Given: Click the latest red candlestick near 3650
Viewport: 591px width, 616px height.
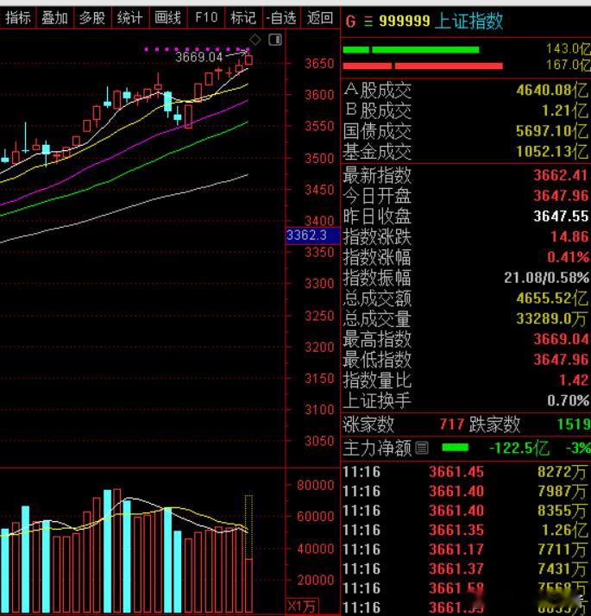Looking at the screenshot, I should [248, 60].
